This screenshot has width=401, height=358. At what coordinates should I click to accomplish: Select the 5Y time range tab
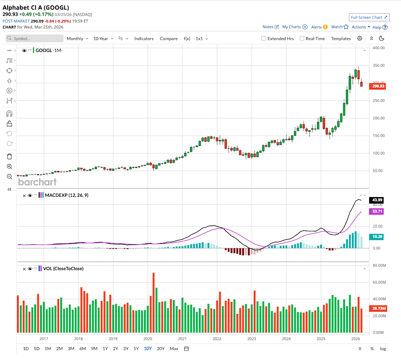(136, 348)
